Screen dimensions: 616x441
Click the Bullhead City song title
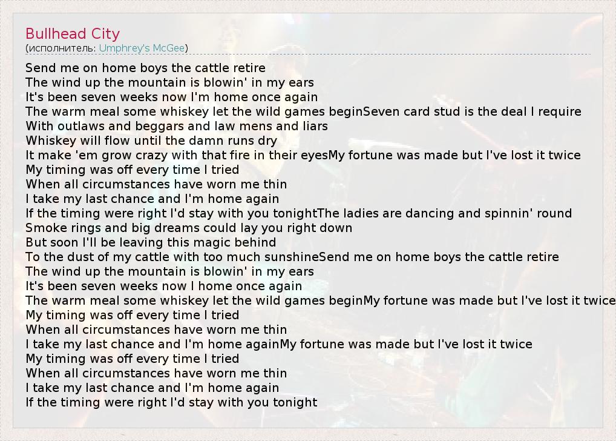(x=73, y=34)
